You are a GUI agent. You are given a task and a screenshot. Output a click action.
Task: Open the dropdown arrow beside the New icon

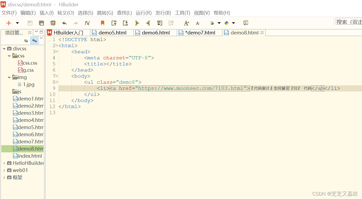tap(17, 23)
